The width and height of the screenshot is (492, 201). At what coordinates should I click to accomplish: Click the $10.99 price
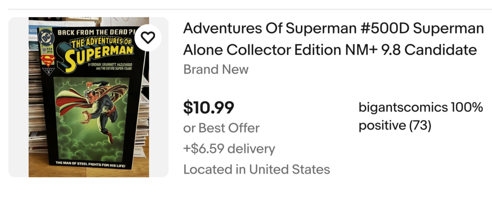[x=209, y=107]
